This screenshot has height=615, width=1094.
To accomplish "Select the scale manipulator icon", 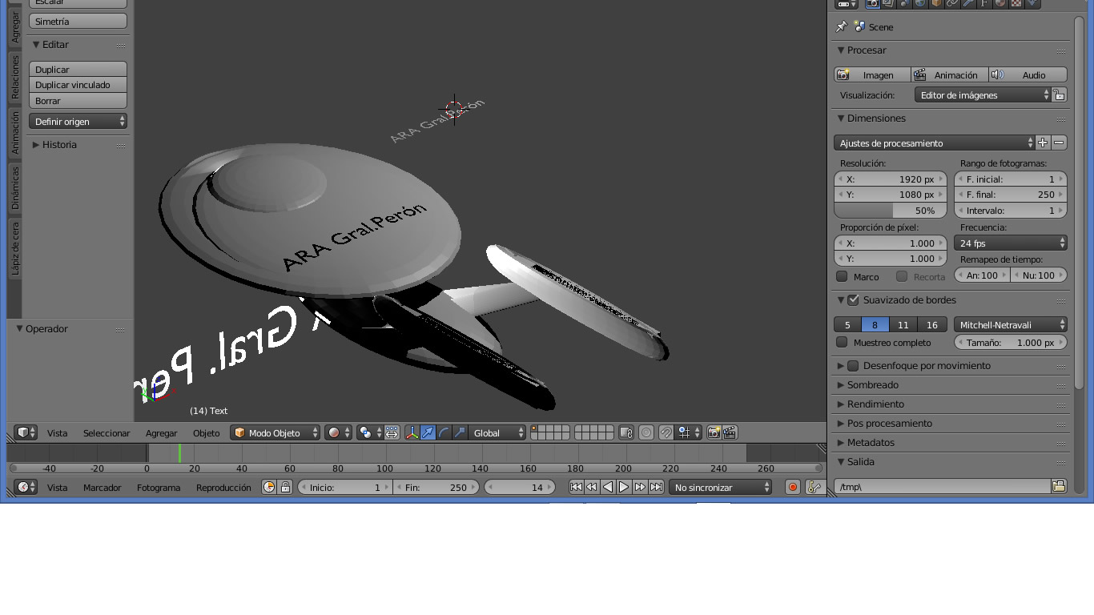I will (x=461, y=432).
